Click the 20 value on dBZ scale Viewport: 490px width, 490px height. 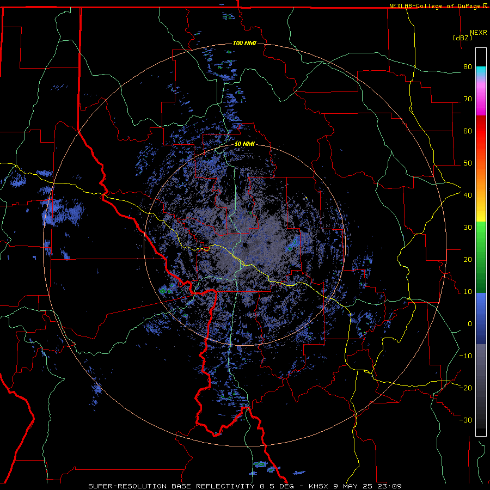(x=468, y=259)
